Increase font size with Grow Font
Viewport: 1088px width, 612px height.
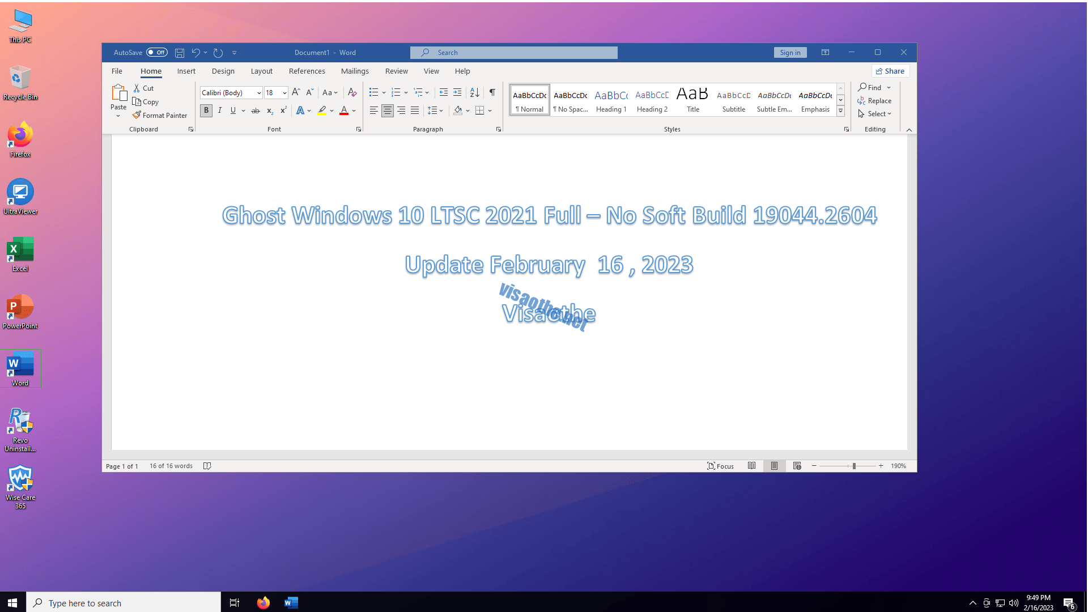pyautogui.click(x=295, y=92)
